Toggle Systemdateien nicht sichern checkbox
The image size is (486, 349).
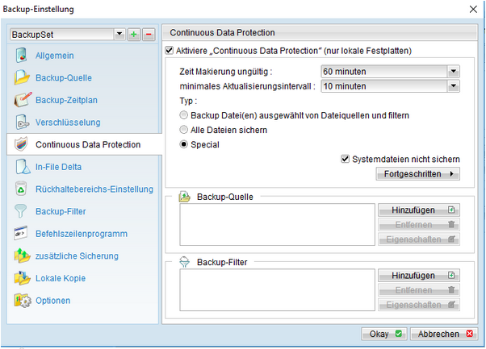tap(345, 159)
